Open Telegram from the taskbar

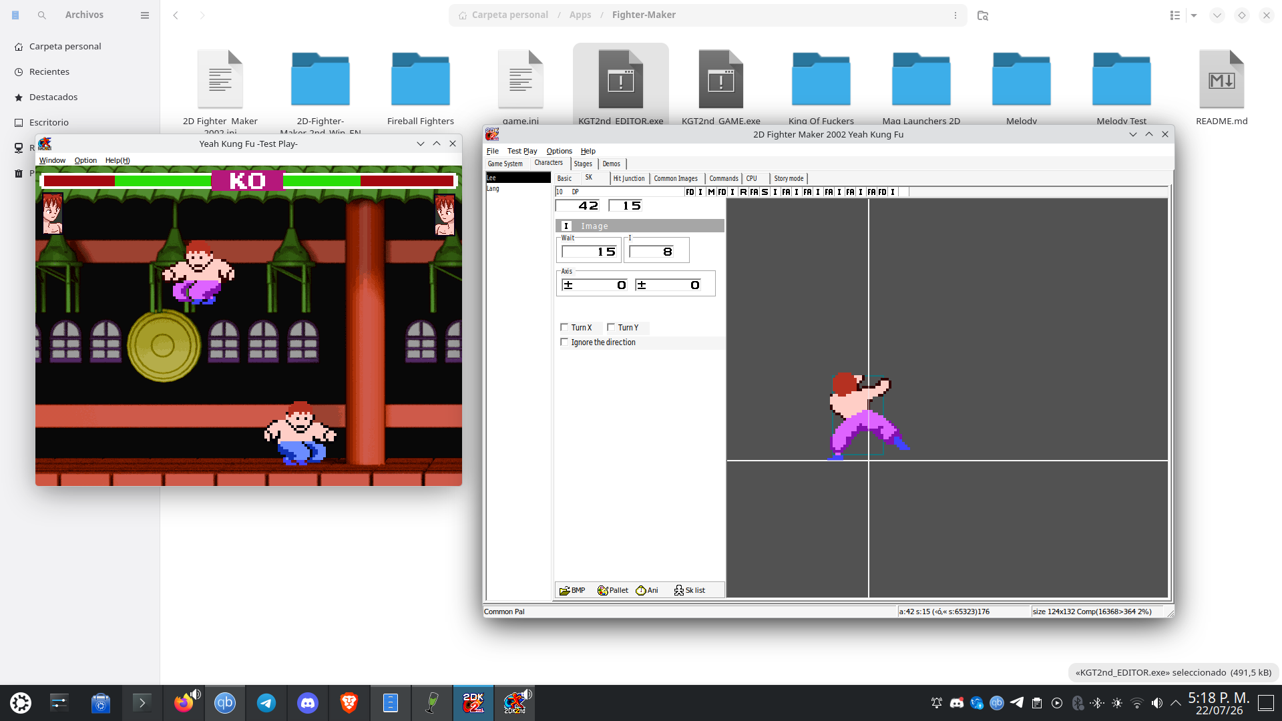pyautogui.click(x=266, y=703)
